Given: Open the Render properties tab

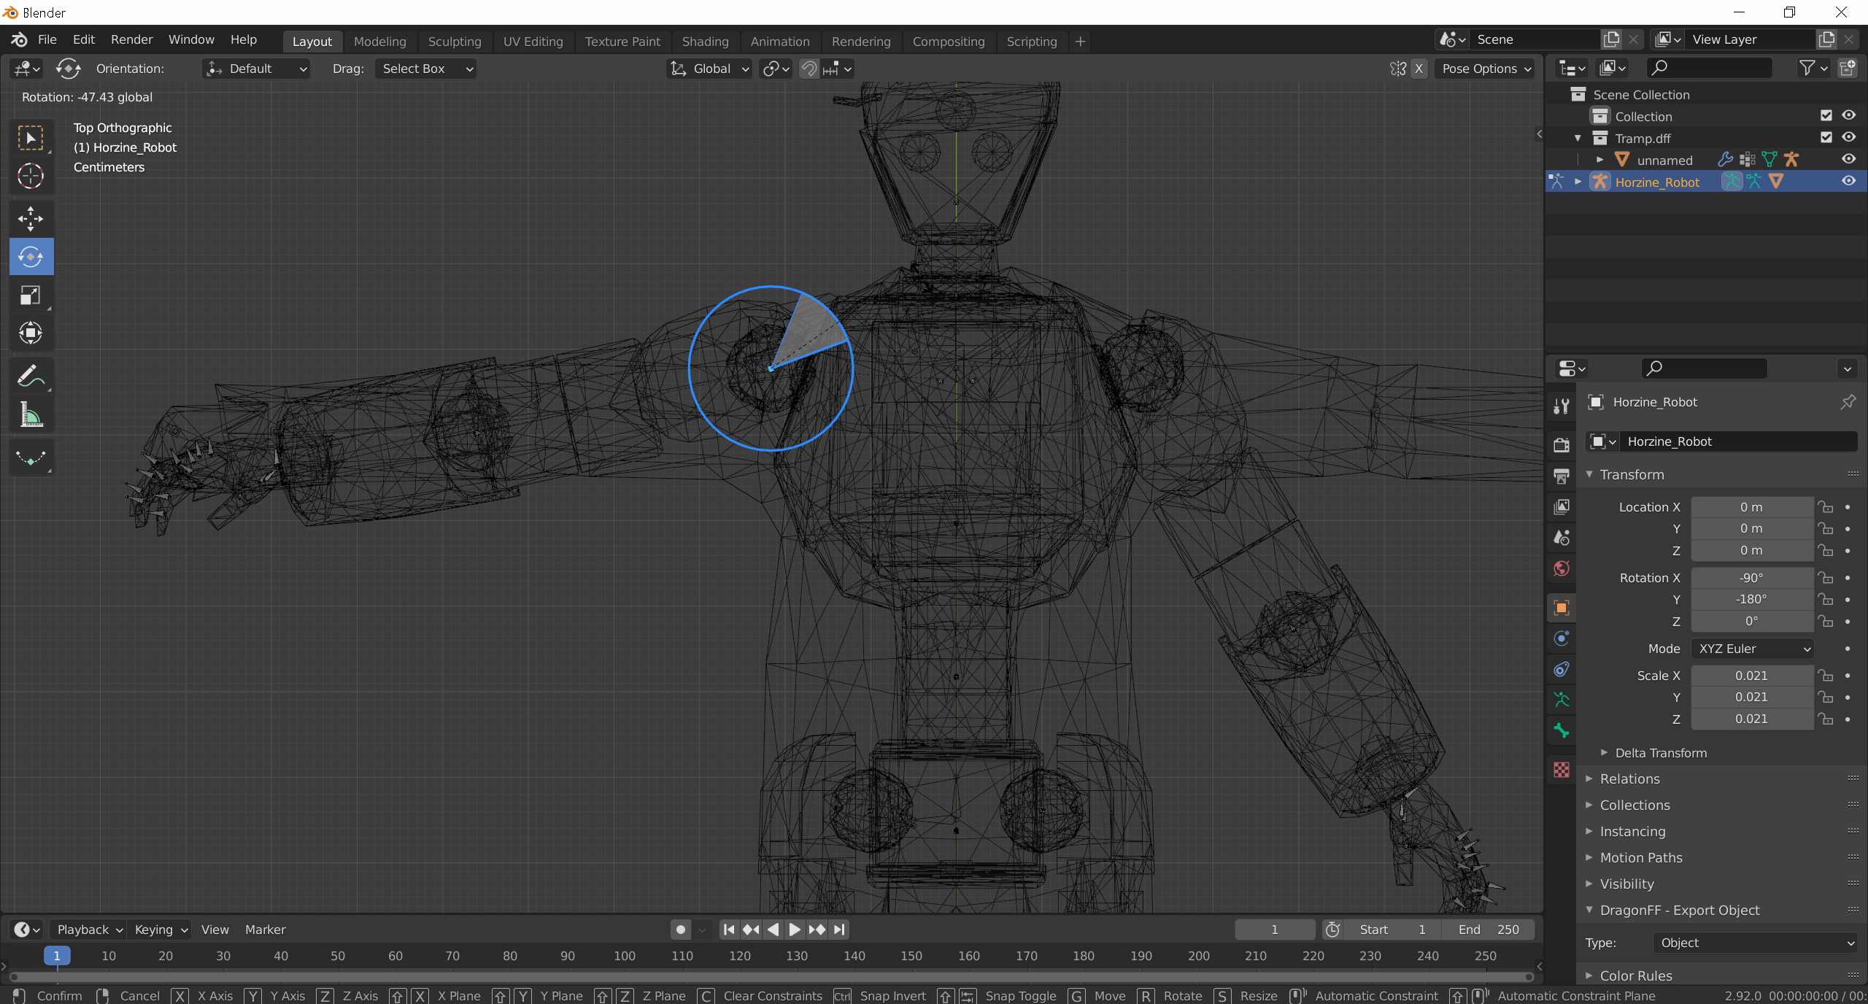Looking at the screenshot, I should pos(1562,445).
